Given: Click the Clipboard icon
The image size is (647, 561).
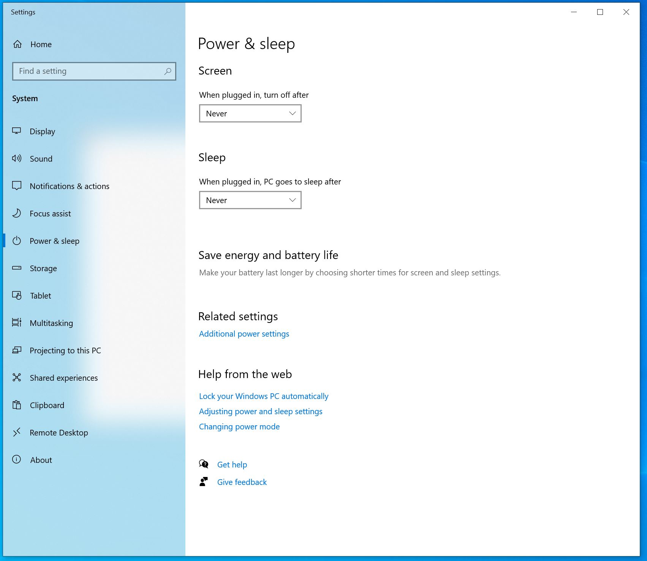Looking at the screenshot, I should 17,405.
